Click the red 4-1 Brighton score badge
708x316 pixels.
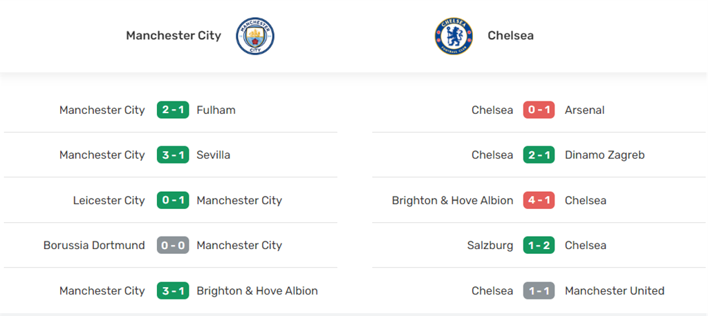539,201
